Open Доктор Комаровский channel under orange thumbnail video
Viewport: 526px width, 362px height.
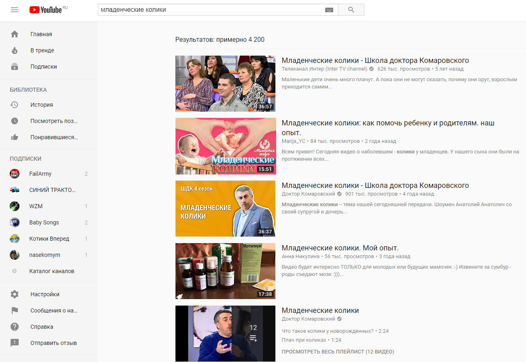point(308,194)
